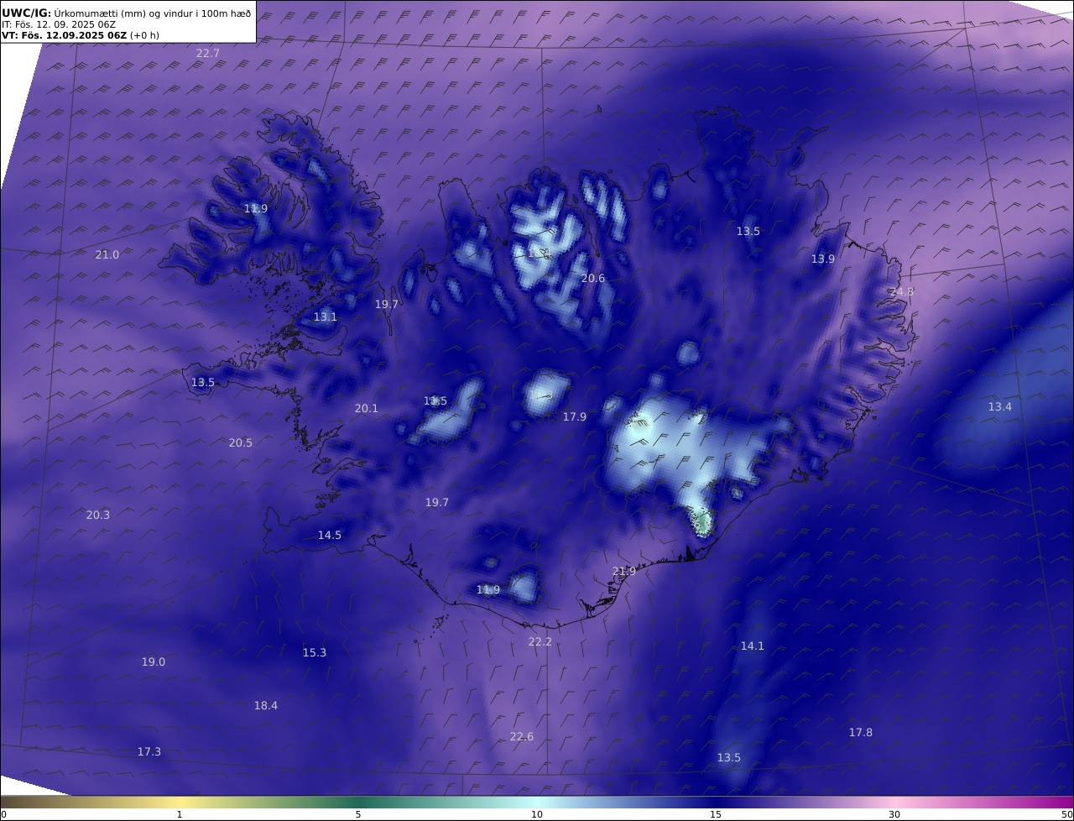Click the title text 'Úrkomumætti (mm) og vindur í 100m hæð'
Screen dimensions: 1074x821
click(x=152, y=13)
